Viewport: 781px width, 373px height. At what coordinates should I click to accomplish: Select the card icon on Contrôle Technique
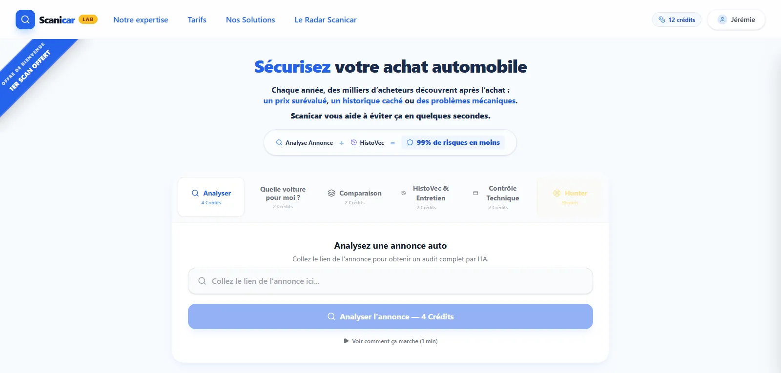click(475, 193)
